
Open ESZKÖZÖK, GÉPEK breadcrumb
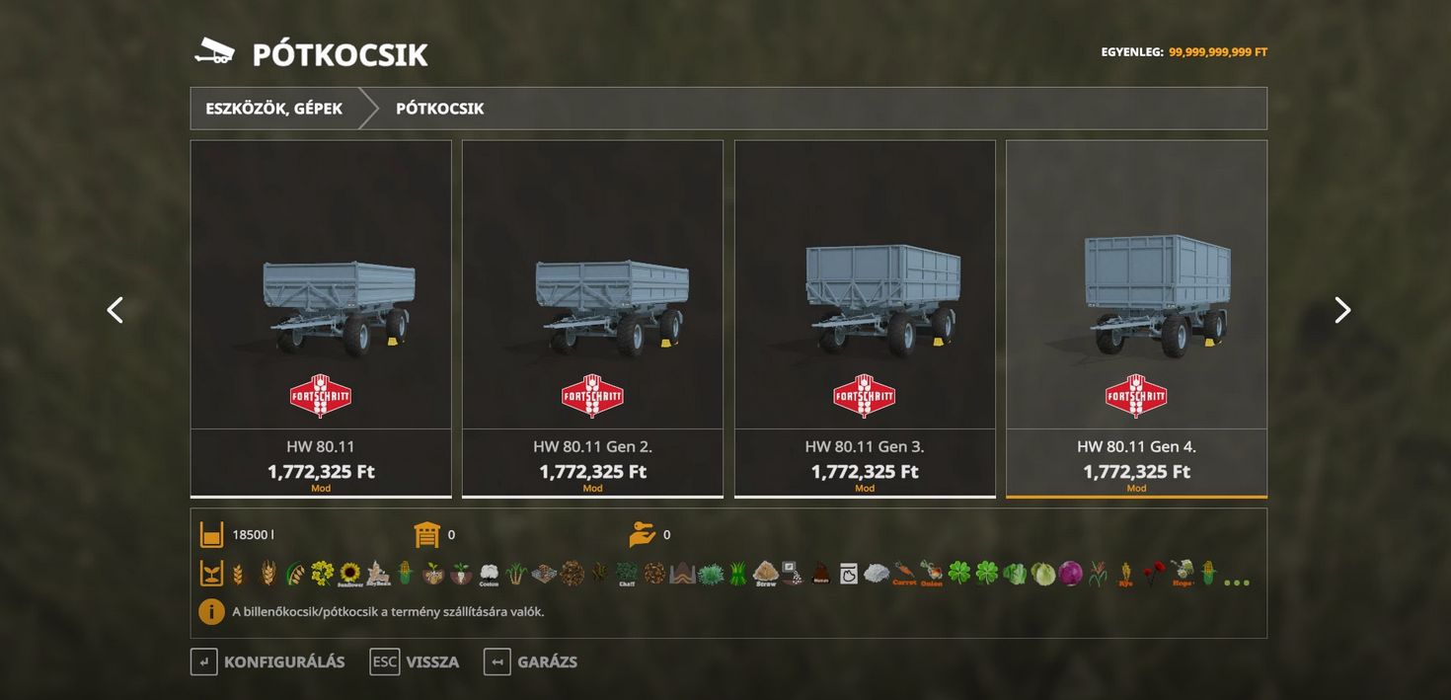pyautogui.click(x=273, y=109)
